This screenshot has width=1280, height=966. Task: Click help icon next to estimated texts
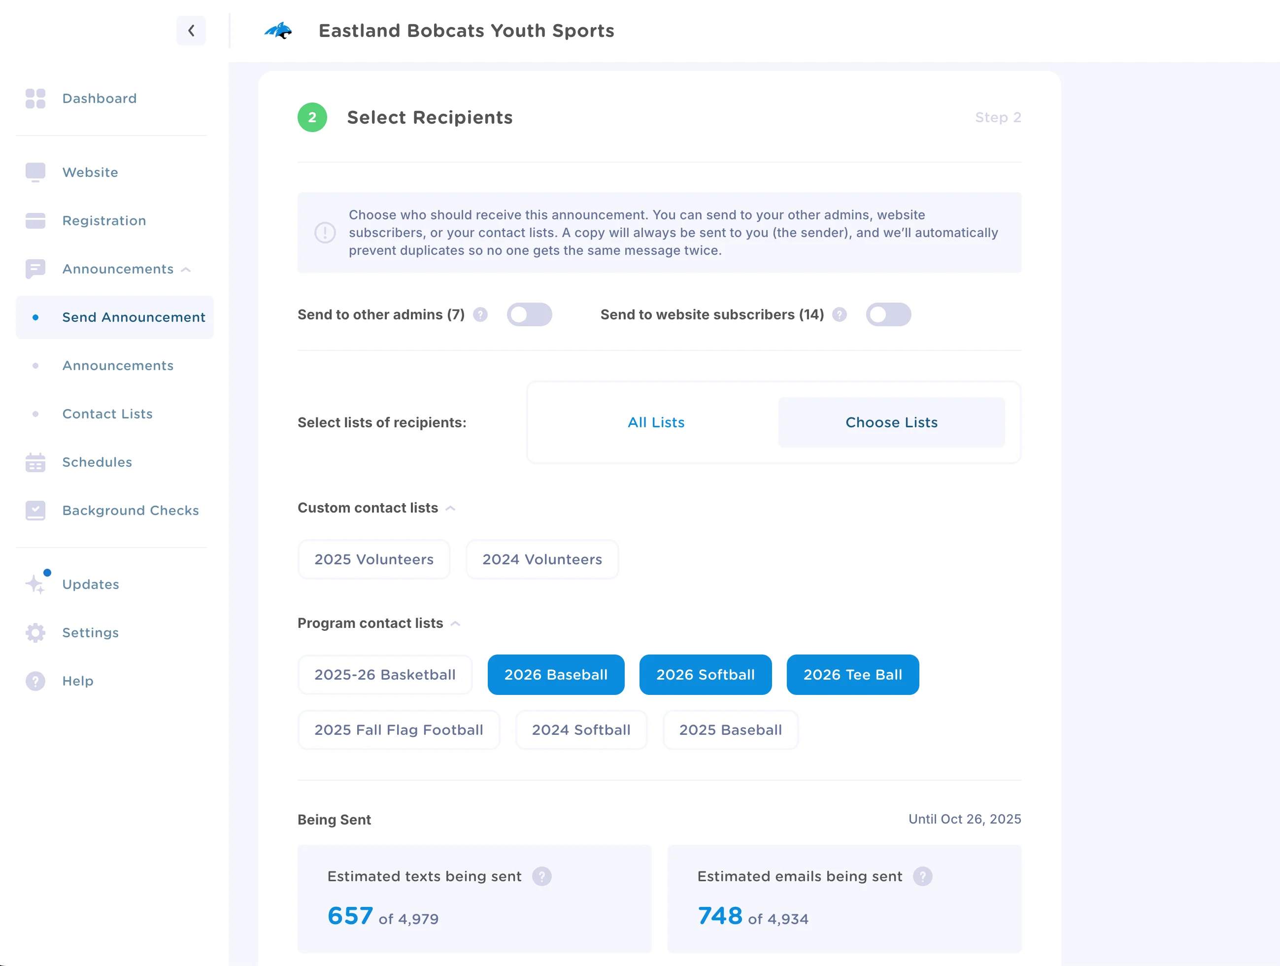click(x=541, y=876)
